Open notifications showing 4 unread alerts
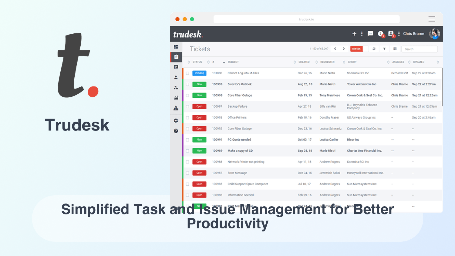455x256 pixels. click(x=381, y=34)
